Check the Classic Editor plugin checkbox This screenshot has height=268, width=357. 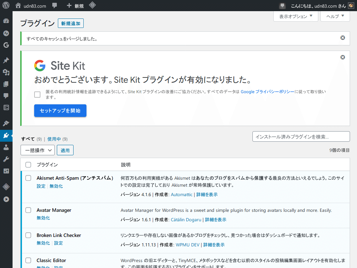pos(28,260)
